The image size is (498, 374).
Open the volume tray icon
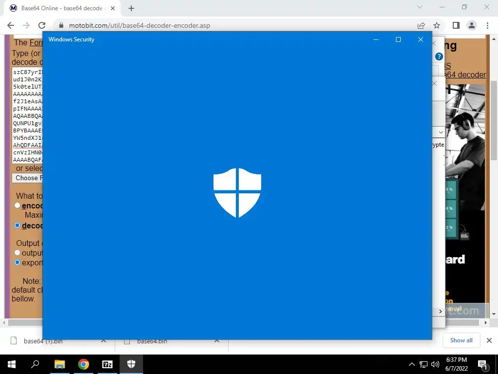[x=435, y=364]
